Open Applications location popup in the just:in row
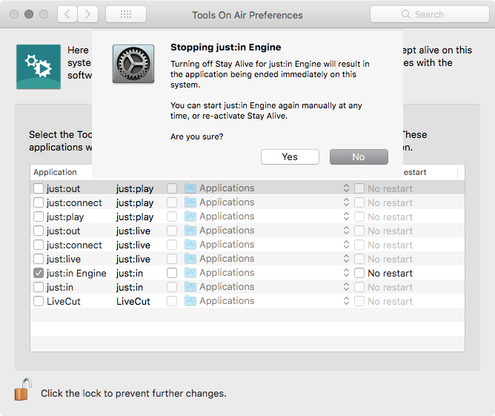This screenshot has height=416, width=495. (x=267, y=287)
